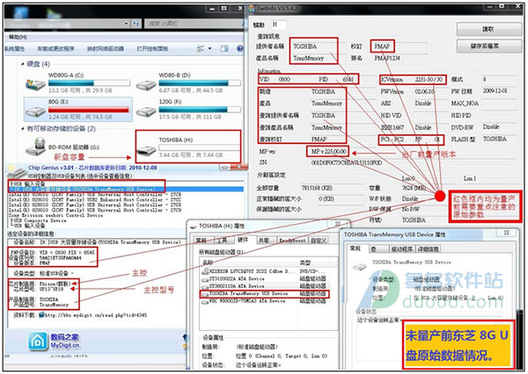
Task: Click the TOSHIBA (H:) 属性 title bar drive icon
Action: pyautogui.click(x=194, y=227)
